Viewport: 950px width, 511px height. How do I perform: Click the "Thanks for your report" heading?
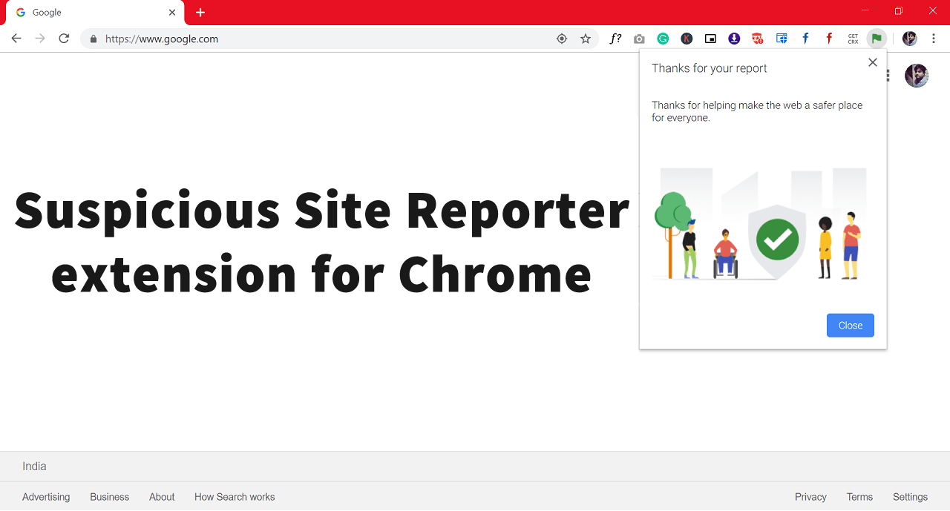(x=710, y=68)
